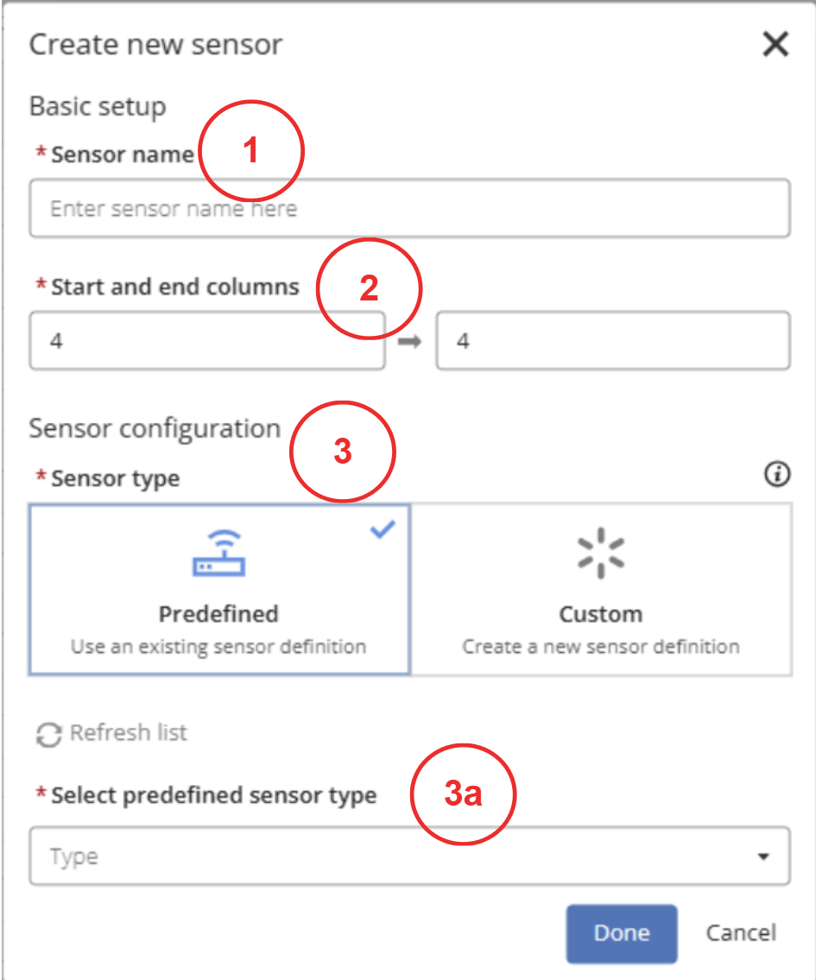Click the arrow icon between column fields
This screenshot has width=816, height=980.
(x=410, y=341)
